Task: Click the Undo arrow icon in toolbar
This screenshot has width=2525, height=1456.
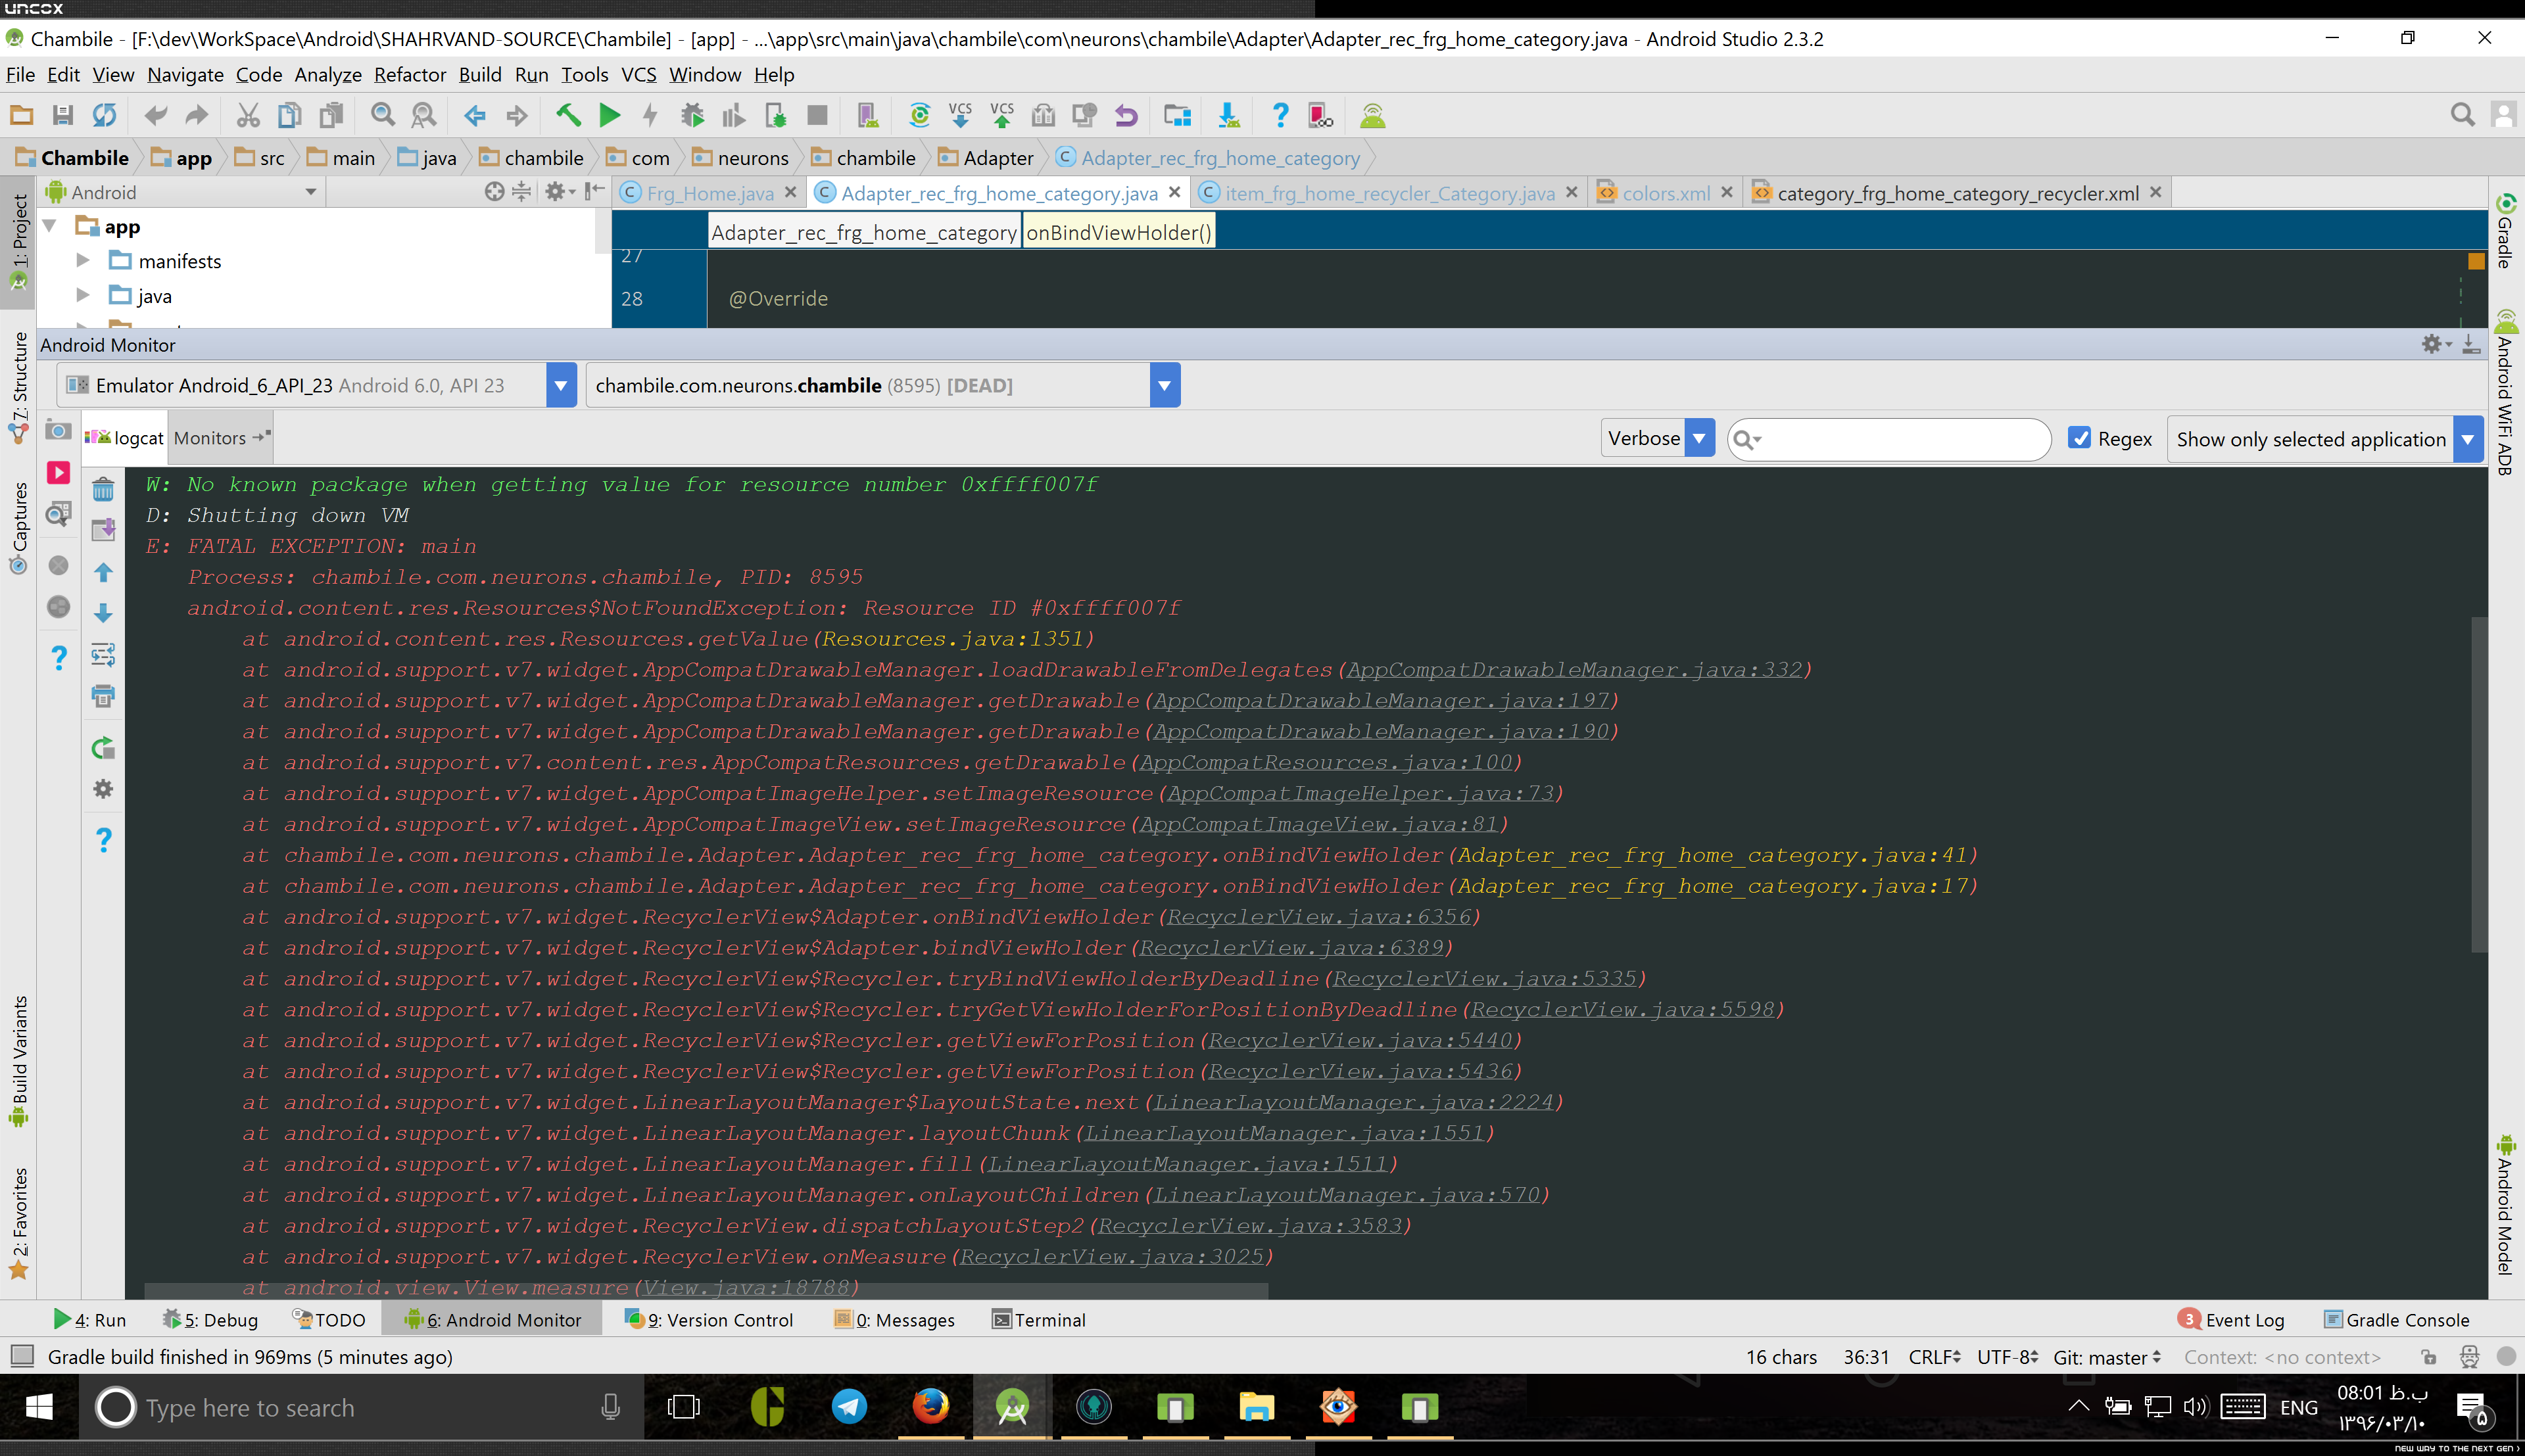Action: 1126,116
